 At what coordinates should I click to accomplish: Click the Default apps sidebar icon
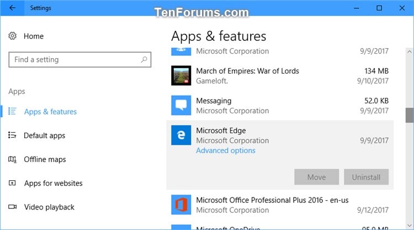[12, 135]
